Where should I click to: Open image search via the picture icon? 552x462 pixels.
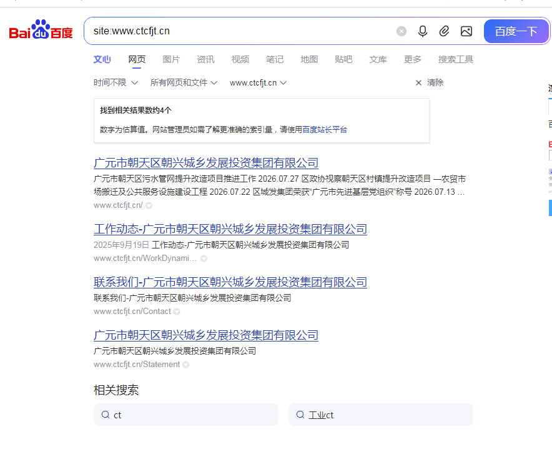[466, 31]
